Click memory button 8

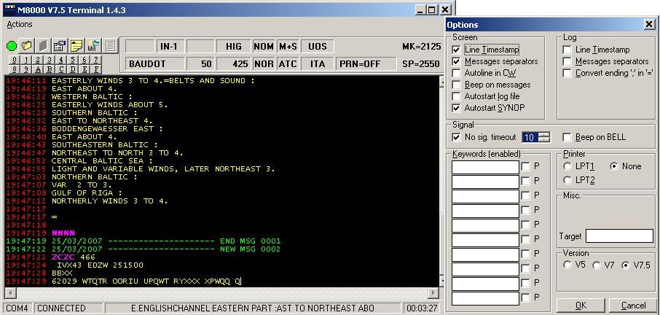pos(15,69)
